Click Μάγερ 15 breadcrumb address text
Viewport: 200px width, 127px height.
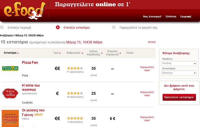pyautogui.click(x=29, y=35)
